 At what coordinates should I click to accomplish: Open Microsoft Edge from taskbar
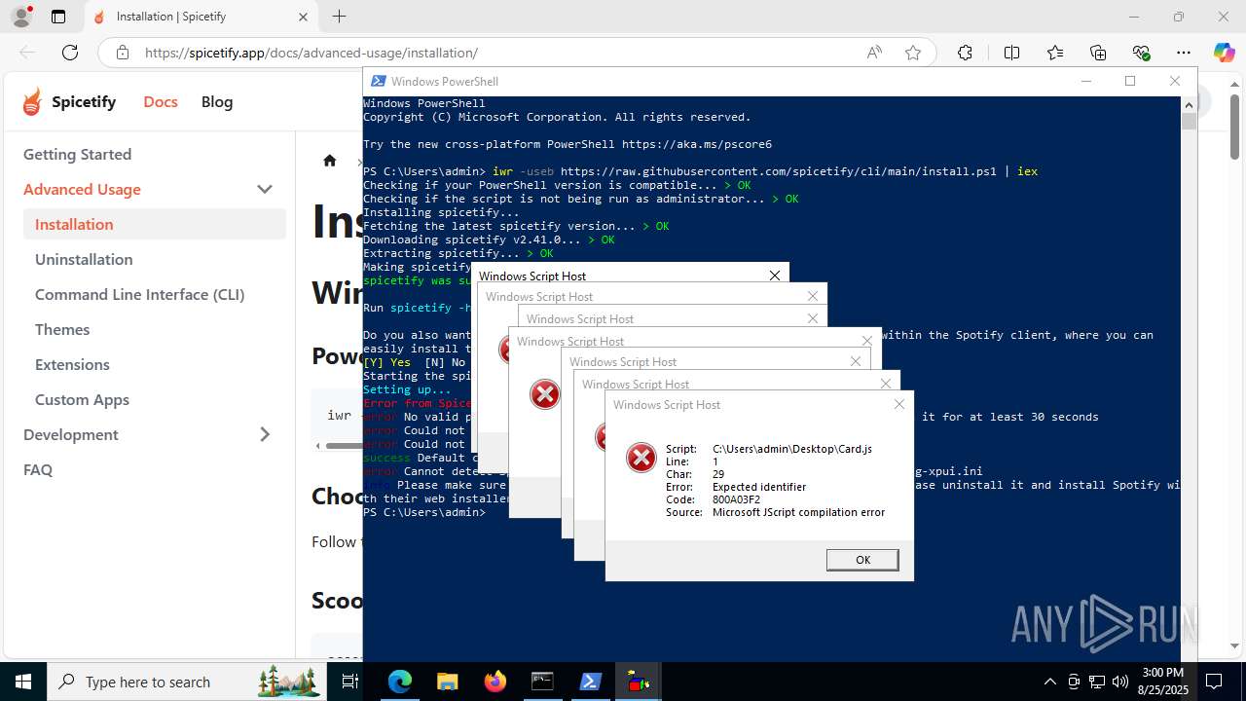[x=400, y=682]
